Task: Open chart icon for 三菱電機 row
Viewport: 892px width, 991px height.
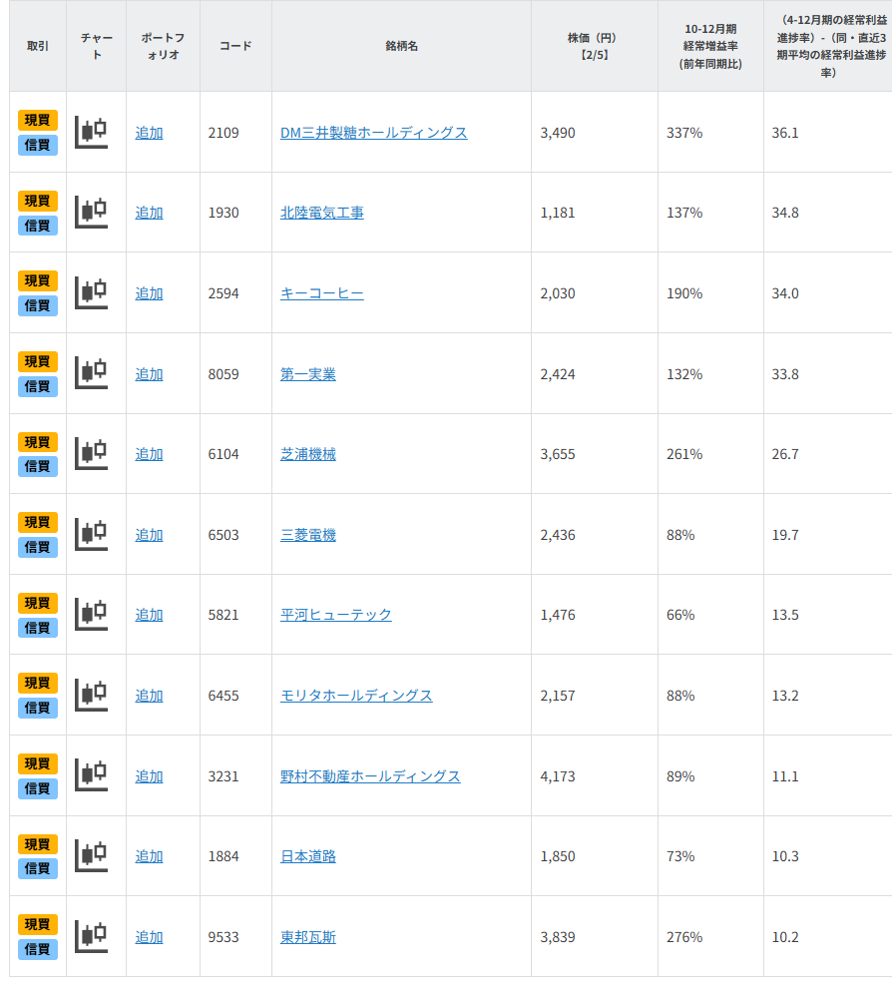Action: (92, 534)
